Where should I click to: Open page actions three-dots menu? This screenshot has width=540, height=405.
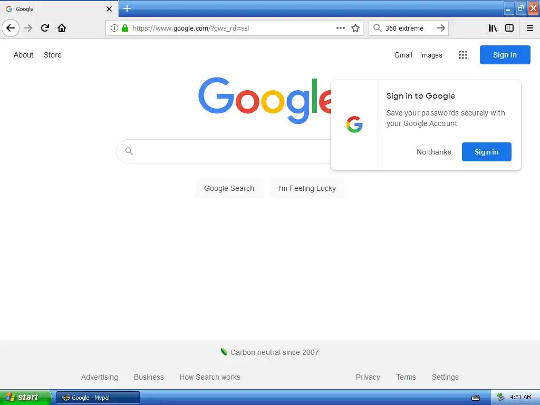pyautogui.click(x=340, y=28)
